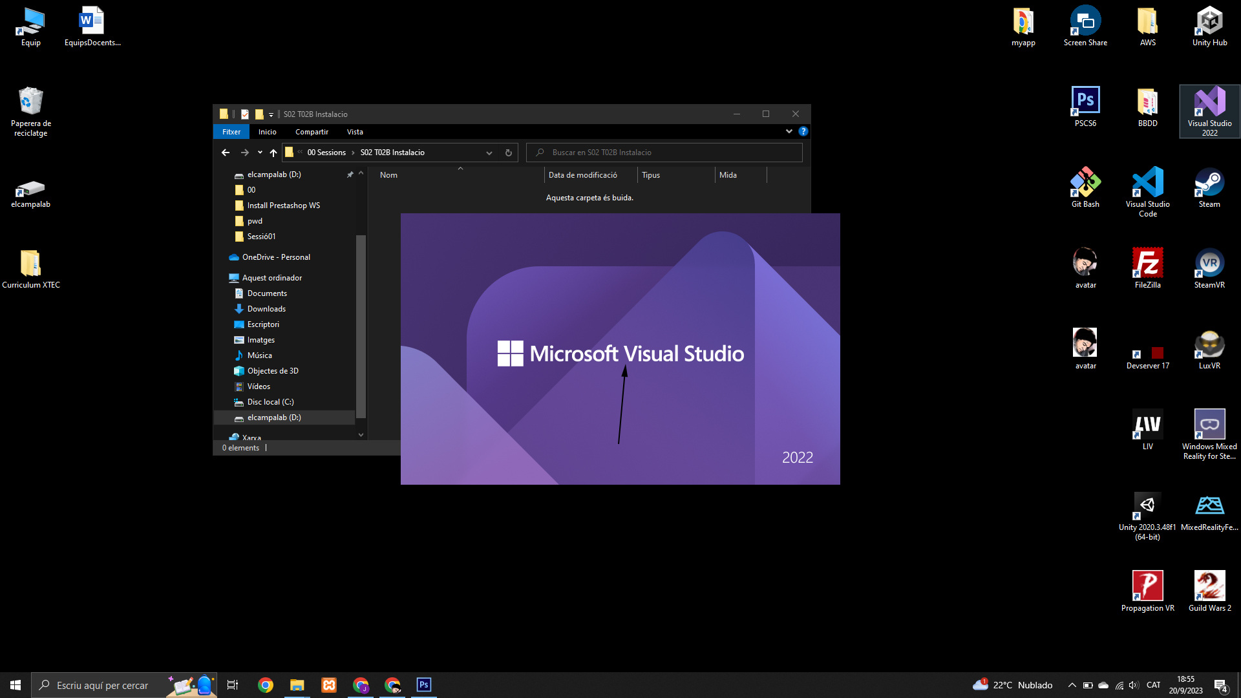Viewport: 1241px width, 698px height.
Task: Open Photoshop from the taskbar
Action: (x=424, y=685)
